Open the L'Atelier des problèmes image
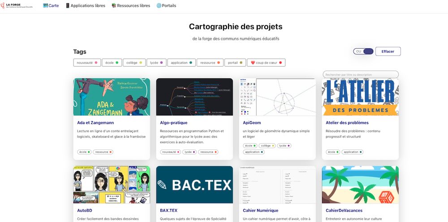The image size is (448, 222). 360,97
